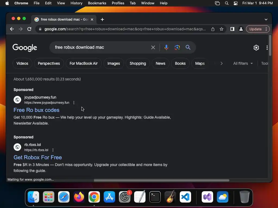The height and width of the screenshot is (208, 278).
Task: Launch Safari from the Dock
Action: [x=64, y=197]
